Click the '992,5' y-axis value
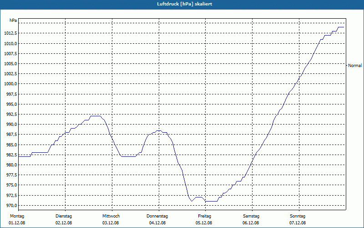 pos(11,114)
